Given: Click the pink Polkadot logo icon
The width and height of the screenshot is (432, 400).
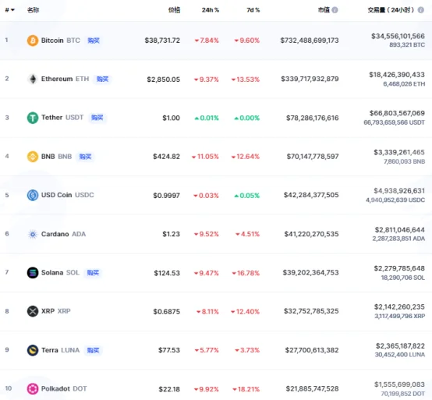Looking at the screenshot, I should pos(33,389).
